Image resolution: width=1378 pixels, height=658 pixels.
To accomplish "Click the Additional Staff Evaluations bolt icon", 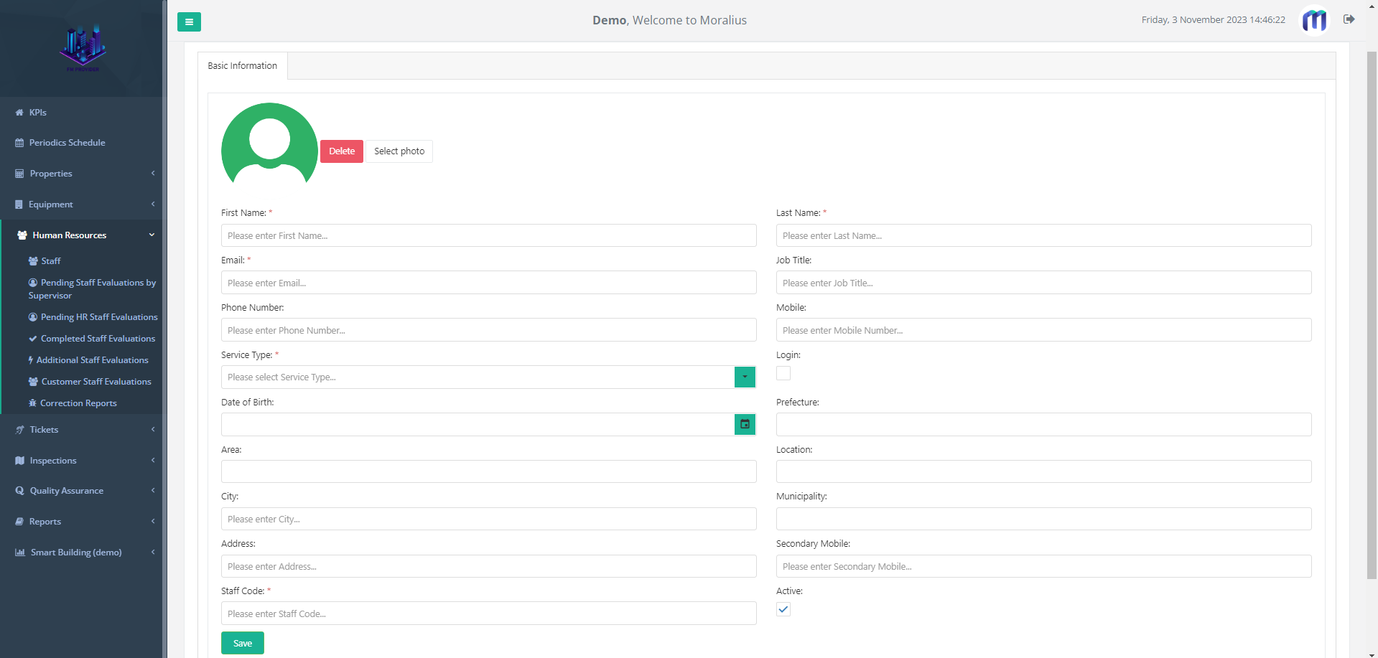I will [31, 360].
